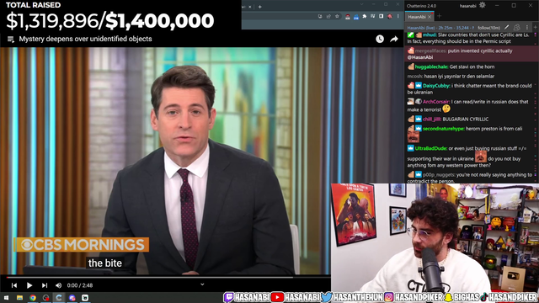539x303 pixels.
Task: Click the thinking emoji in ArchCorsair's message
Action: click(446, 109)
